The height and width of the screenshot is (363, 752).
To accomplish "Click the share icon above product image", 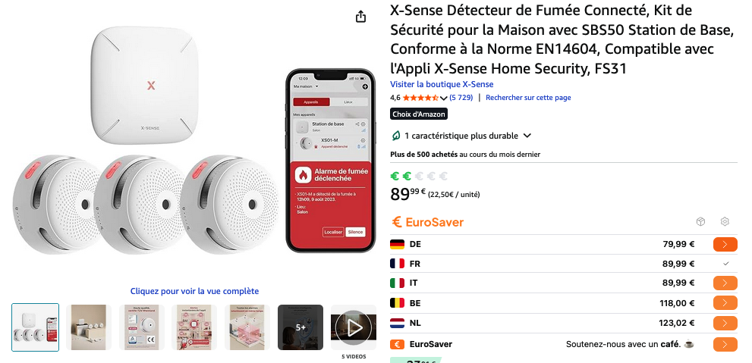I will point(360,17).
